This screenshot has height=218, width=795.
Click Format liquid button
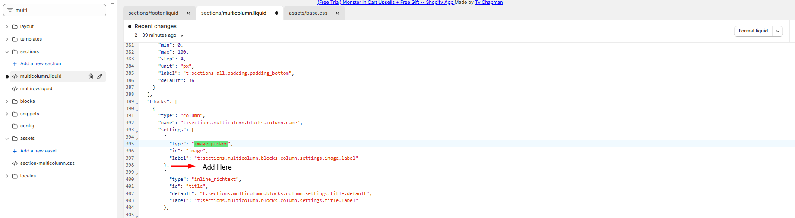(x=753, y=31)
